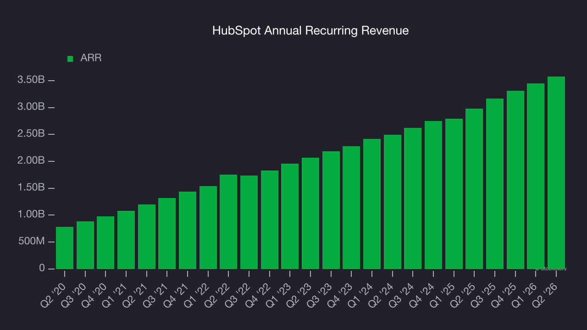
Task: Select the Q4 '24 bar
Action: (433, 195)
